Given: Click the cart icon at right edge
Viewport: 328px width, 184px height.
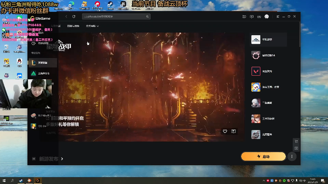Looking at the screenshot, I should (x=296, y=141).
